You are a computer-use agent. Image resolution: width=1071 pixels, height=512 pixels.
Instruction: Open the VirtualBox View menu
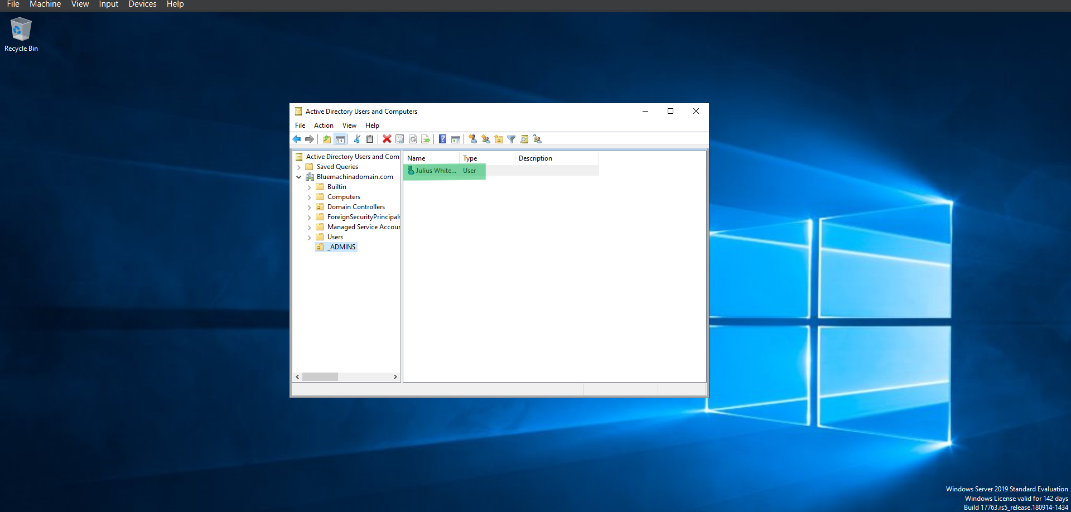(x=80, y=4)
